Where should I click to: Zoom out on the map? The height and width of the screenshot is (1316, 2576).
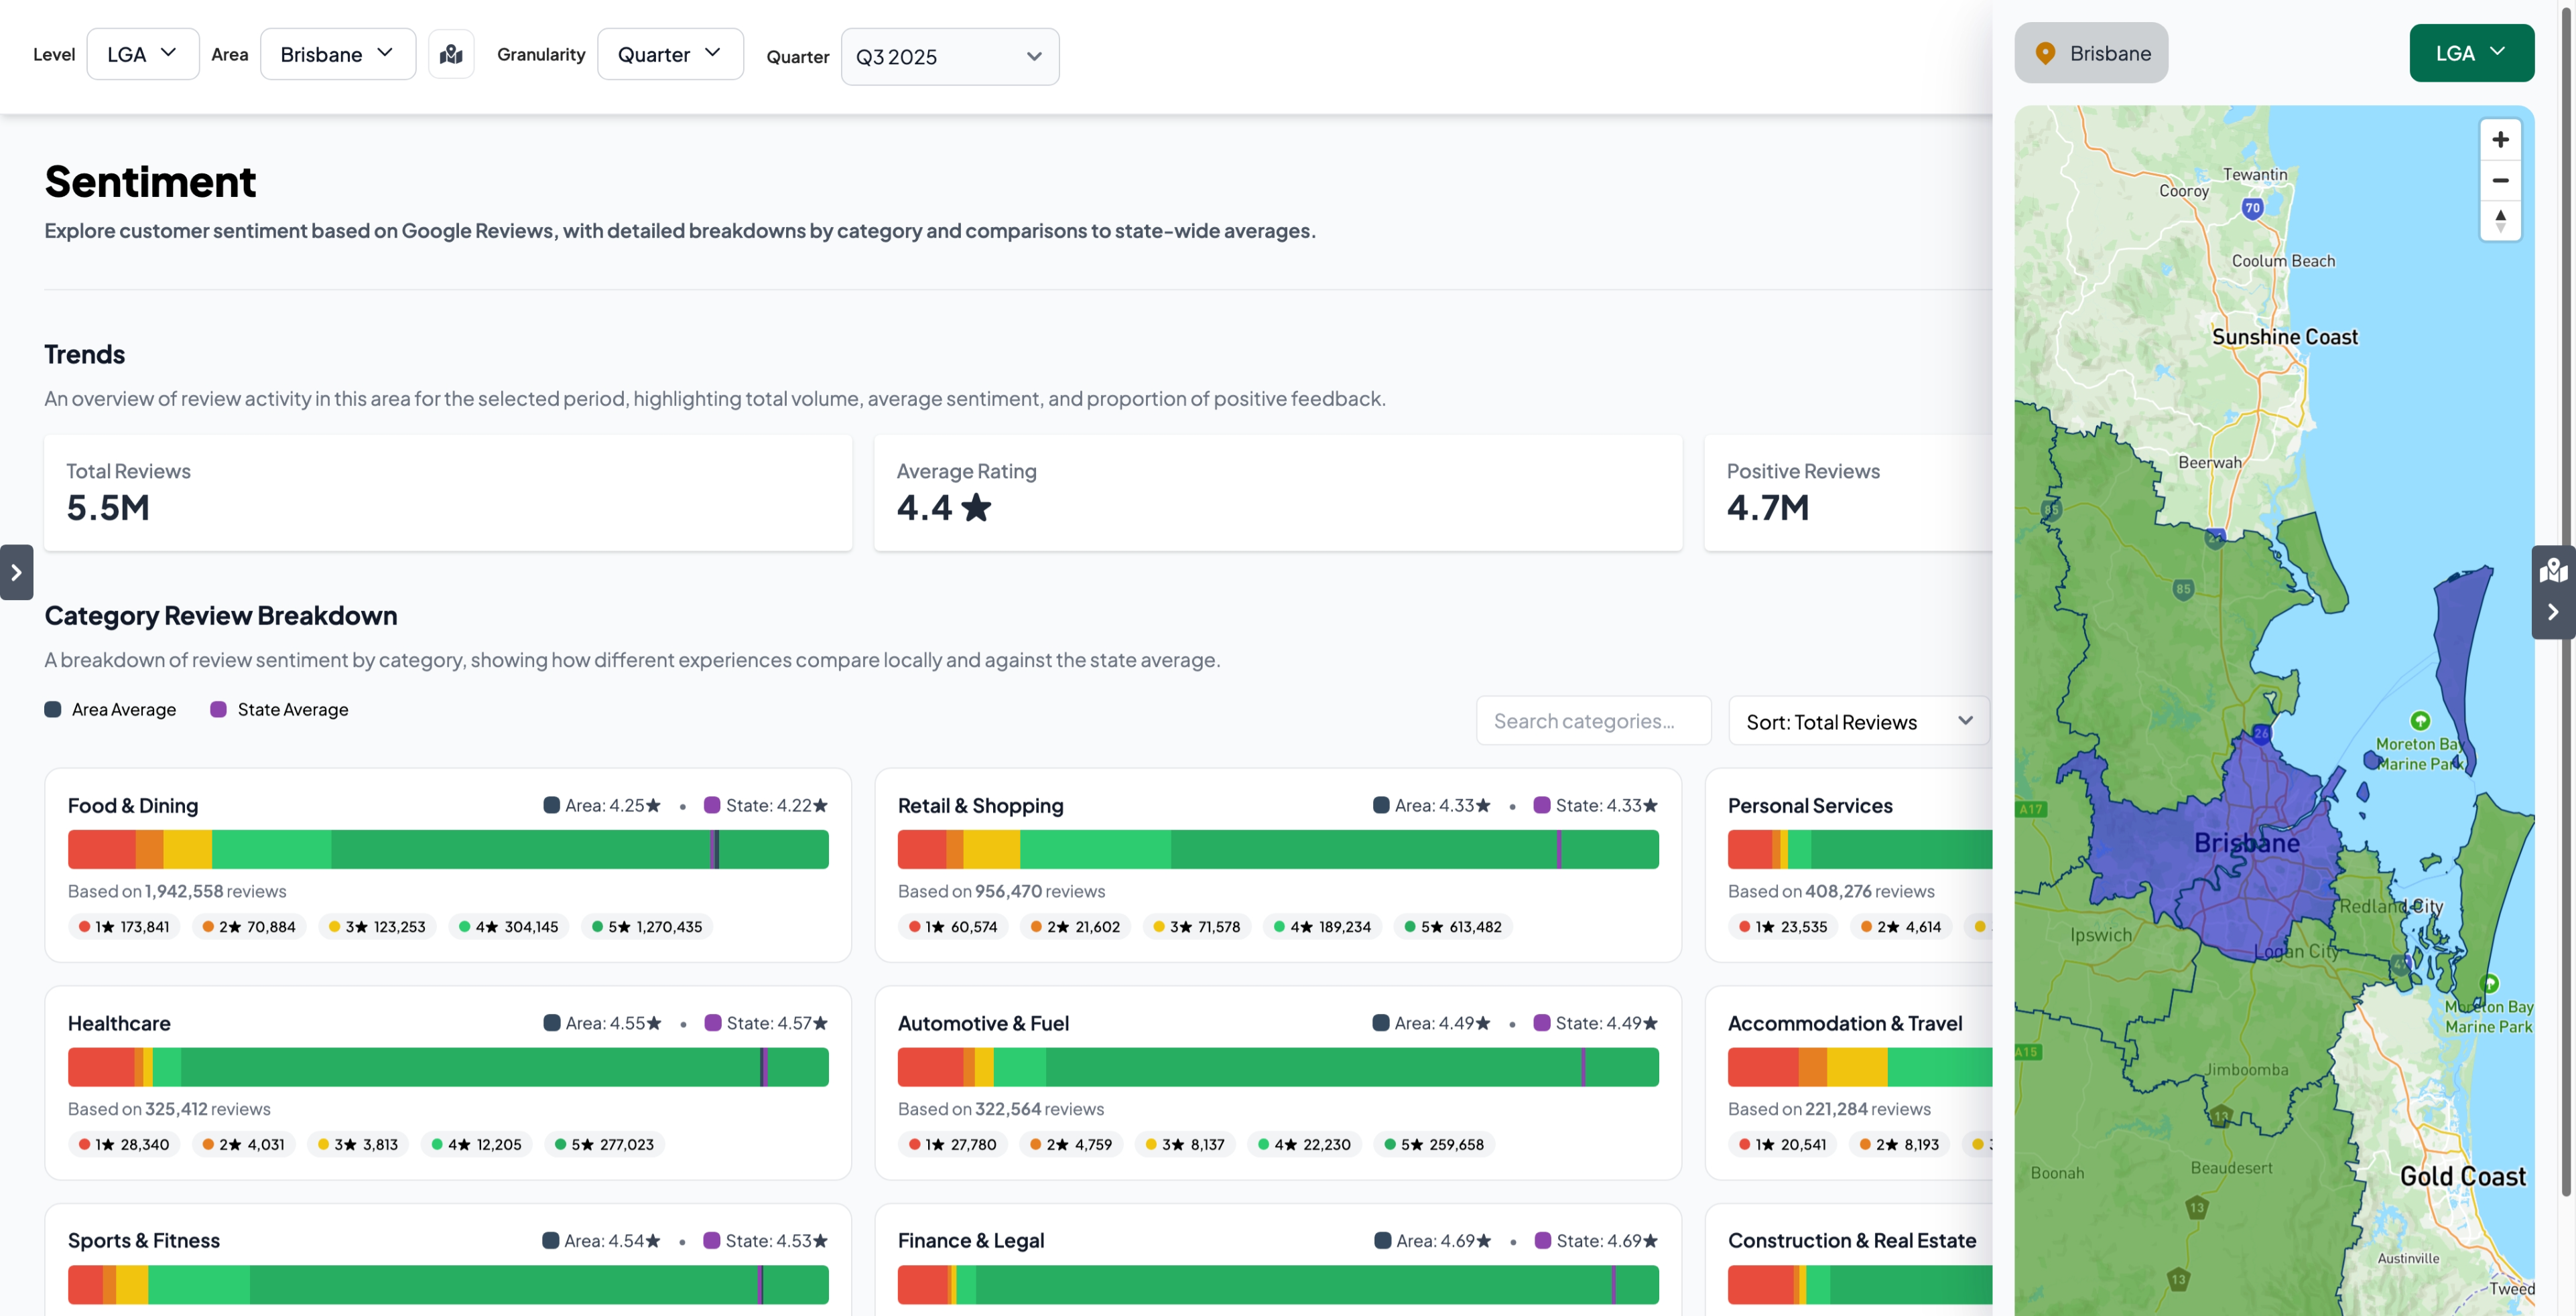click(x=2500, y=181)
